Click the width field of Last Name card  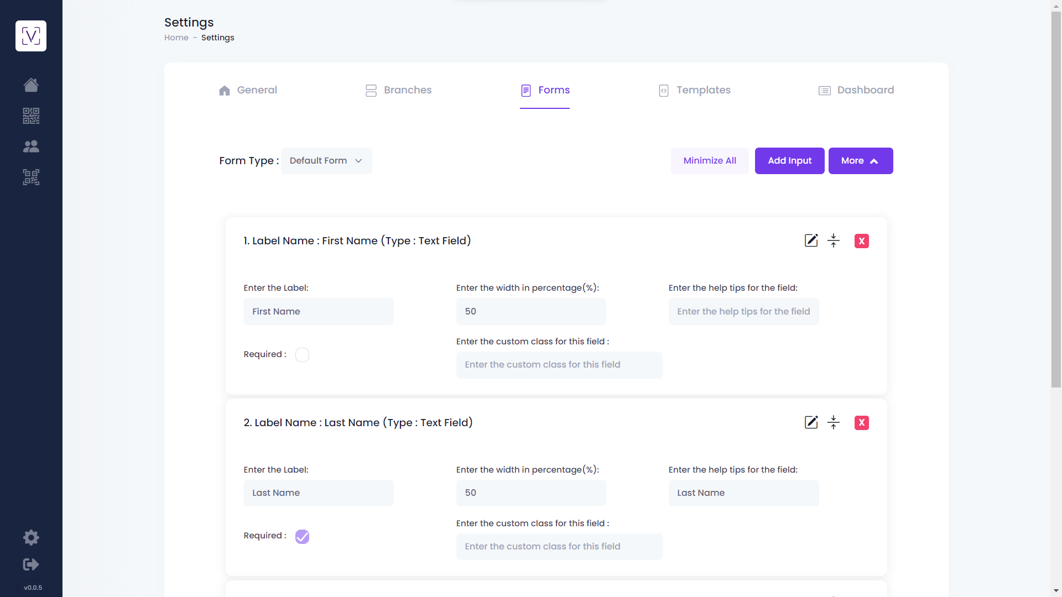click(x=531, y=493)
